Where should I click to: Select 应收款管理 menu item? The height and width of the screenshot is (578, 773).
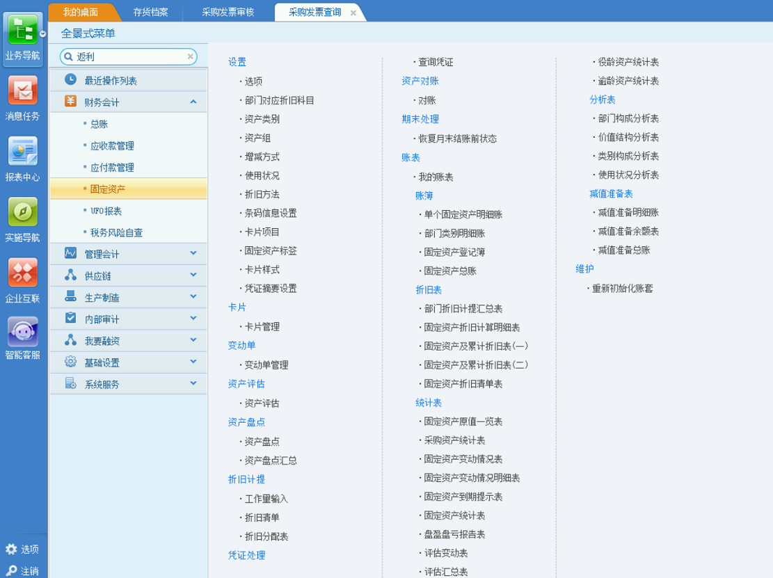click(x=112, y=146)
